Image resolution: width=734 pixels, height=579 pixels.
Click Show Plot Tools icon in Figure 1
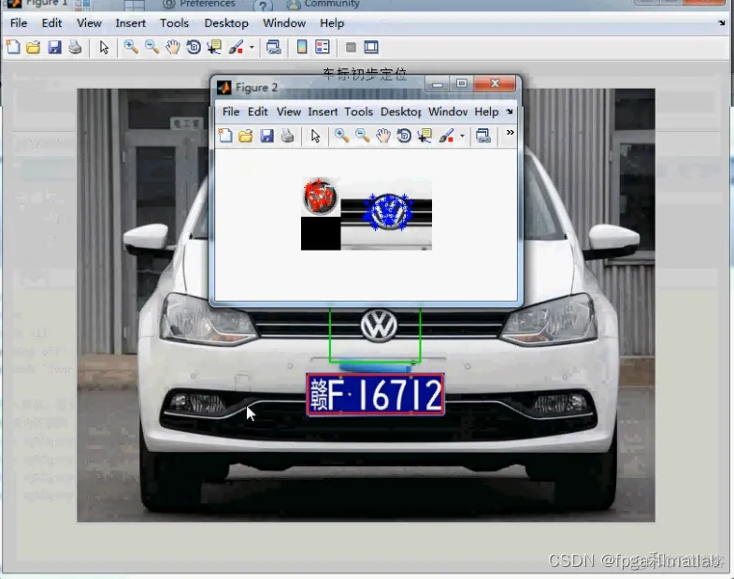(x=371, y=48)
